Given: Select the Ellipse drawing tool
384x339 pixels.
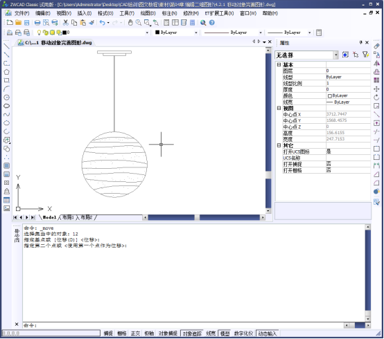Looking at the screenshot, I should tap(7, 106).
